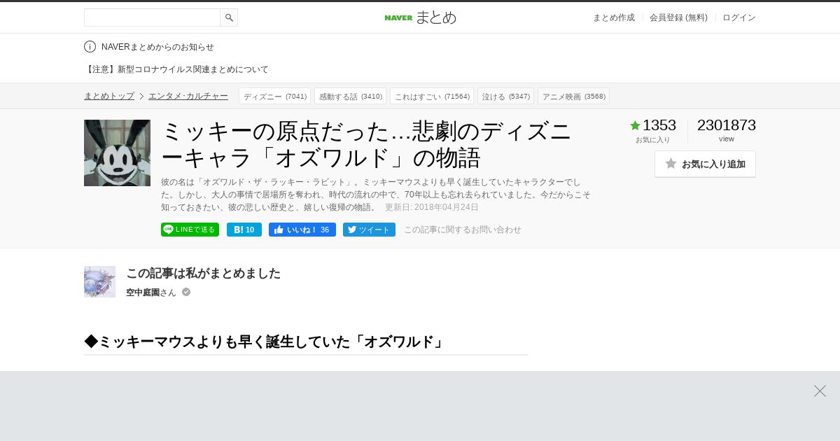840x441 pixels.
Task: Open この記事に関するお問い合わせ link
Action: pos(462,230)
